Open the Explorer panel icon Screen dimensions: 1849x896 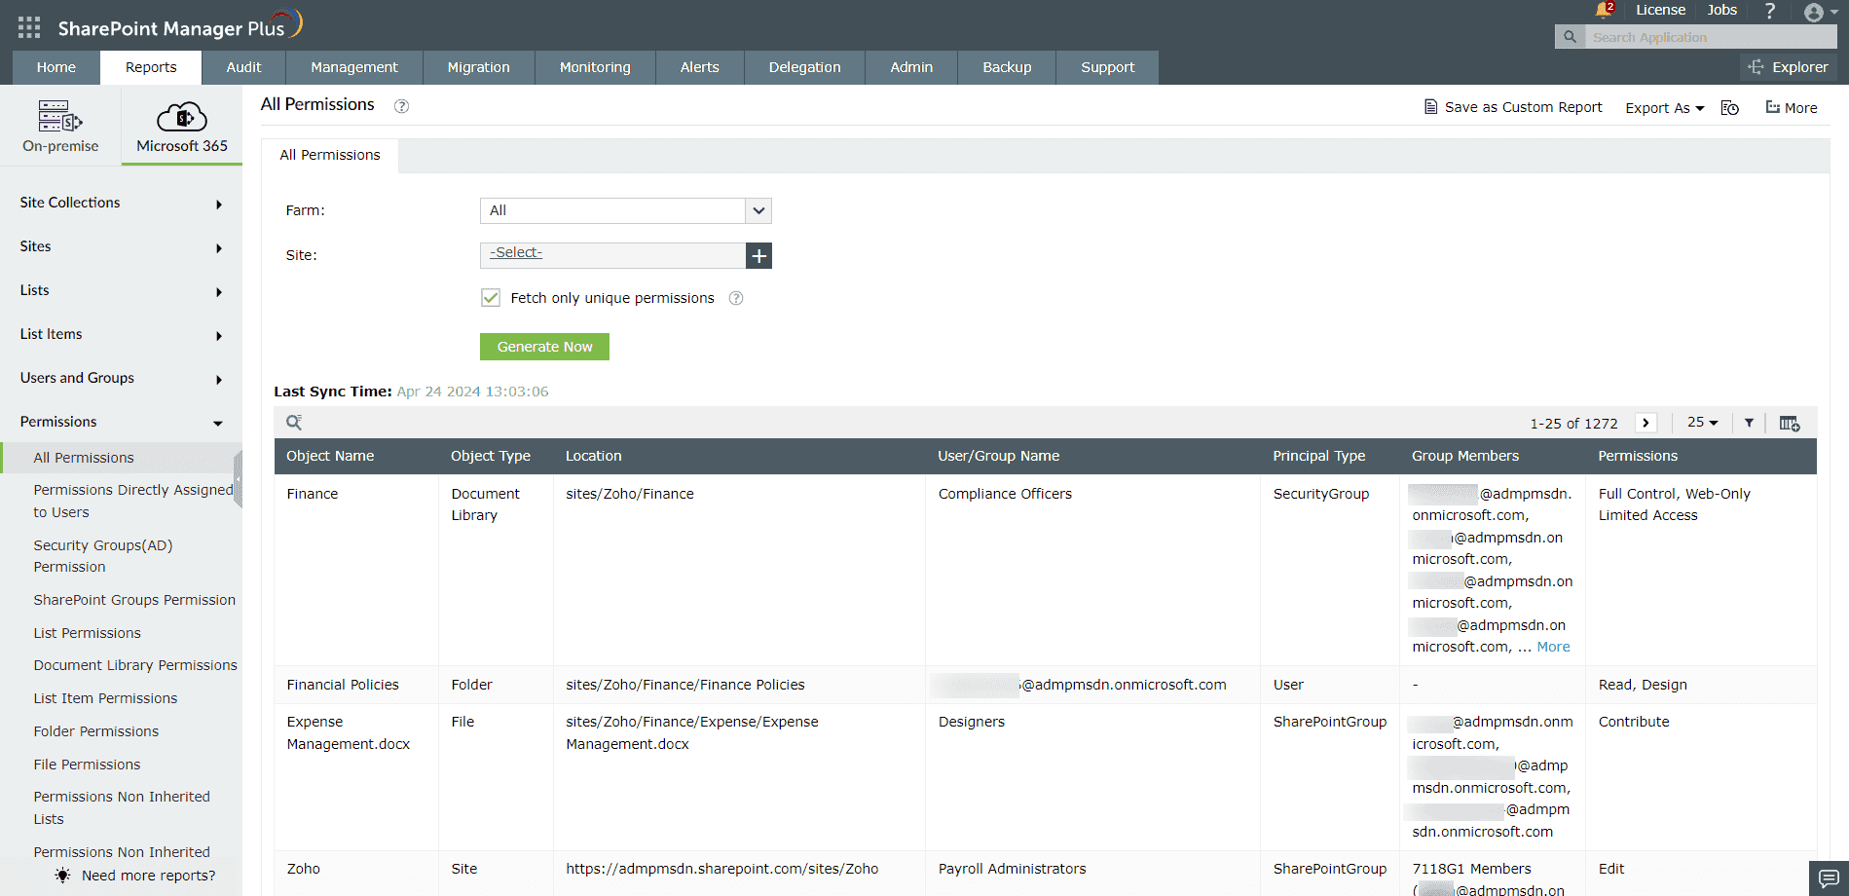point(1789,67)
